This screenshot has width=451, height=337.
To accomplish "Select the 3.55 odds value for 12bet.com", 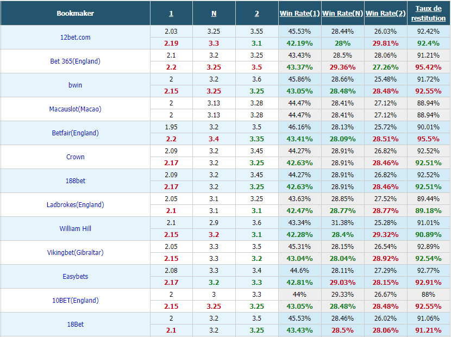I will [x=256, y=32].
